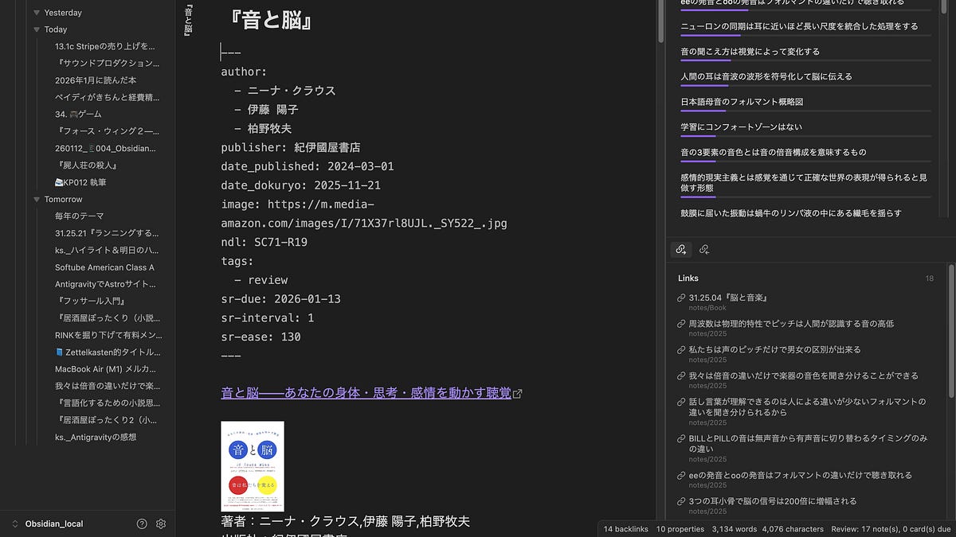Open note Softube American Class A
The height and width of the screenshot is (537, 956).
105,267
